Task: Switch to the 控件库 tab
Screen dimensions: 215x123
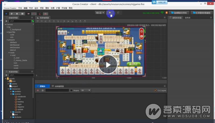Action: coord(187,18)
